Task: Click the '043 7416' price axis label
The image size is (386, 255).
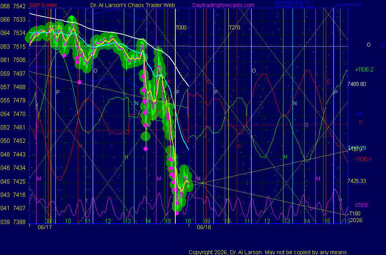Action: coord(13,195)
